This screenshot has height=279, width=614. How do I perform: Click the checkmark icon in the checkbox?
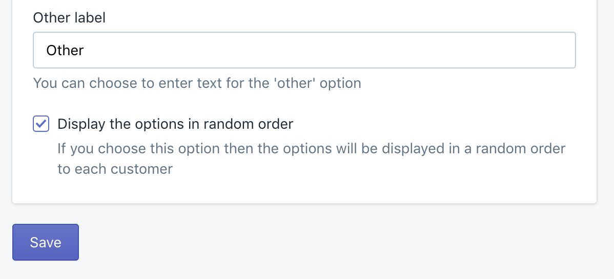(41, 124)
